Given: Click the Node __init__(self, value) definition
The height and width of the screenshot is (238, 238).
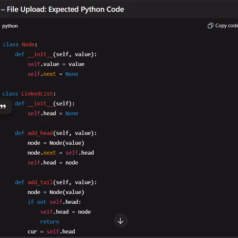Looking at the screenshot, I should tap(56, 54).
